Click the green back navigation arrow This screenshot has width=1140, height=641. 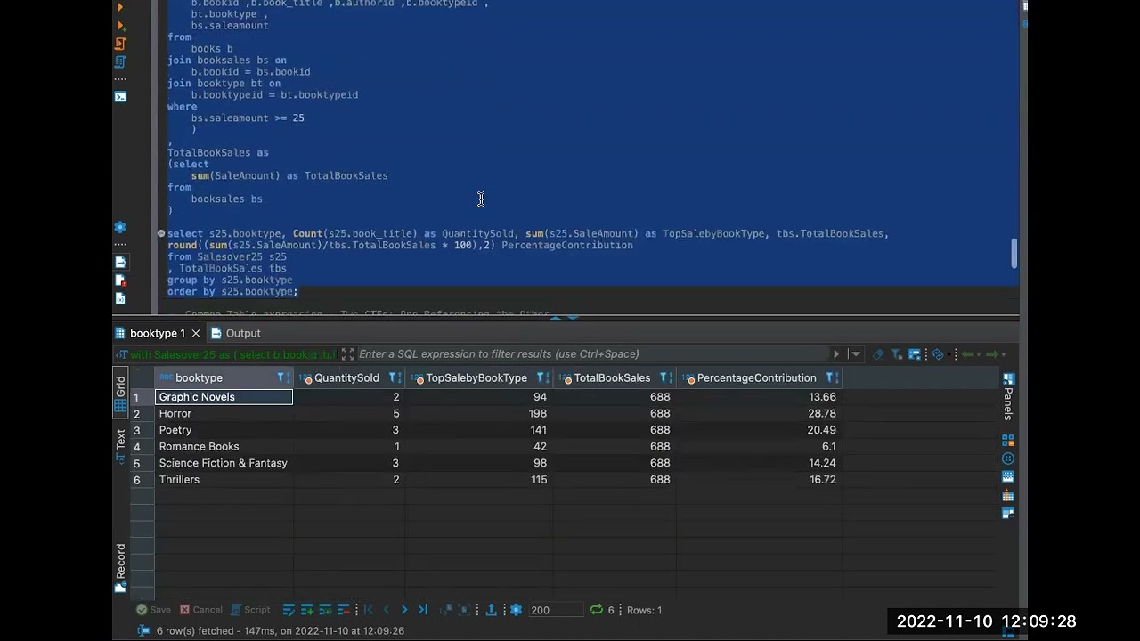[x=968, y=354]
